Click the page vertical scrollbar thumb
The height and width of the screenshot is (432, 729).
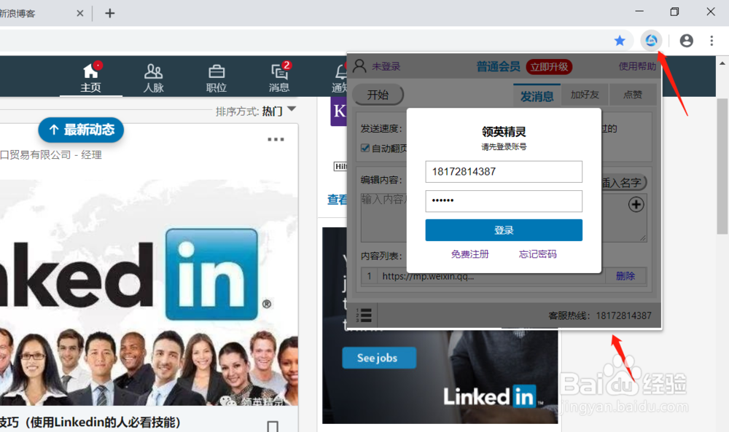click(x=722, y=166)
